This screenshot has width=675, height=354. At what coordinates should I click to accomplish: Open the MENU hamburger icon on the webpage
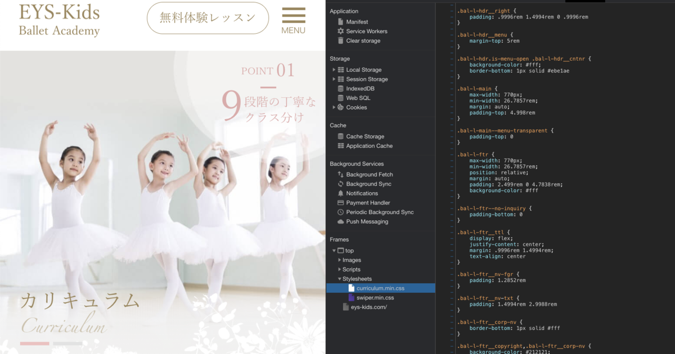pos(293,21)
